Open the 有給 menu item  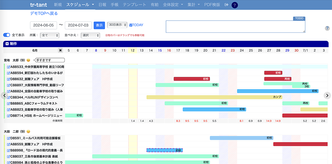(155, 5)
